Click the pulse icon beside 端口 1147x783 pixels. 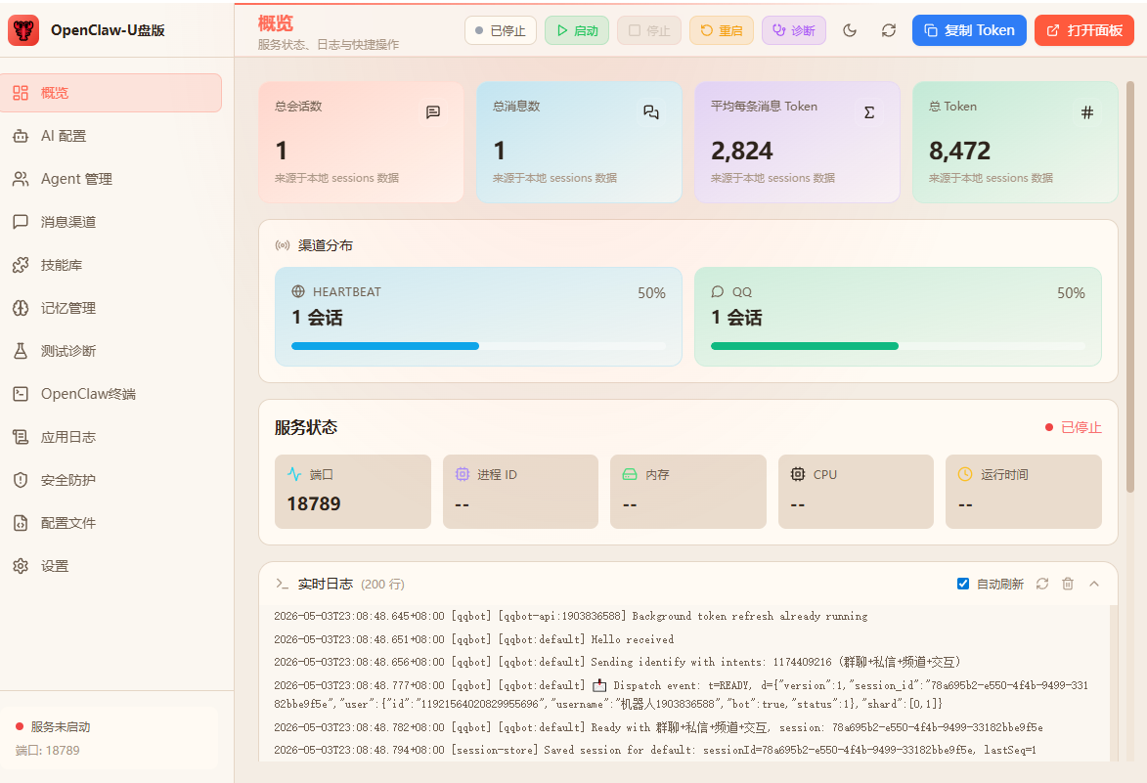(294, 474)
